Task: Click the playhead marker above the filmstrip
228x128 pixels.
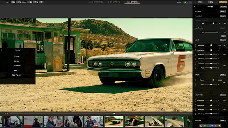Action: pos(114,113)
